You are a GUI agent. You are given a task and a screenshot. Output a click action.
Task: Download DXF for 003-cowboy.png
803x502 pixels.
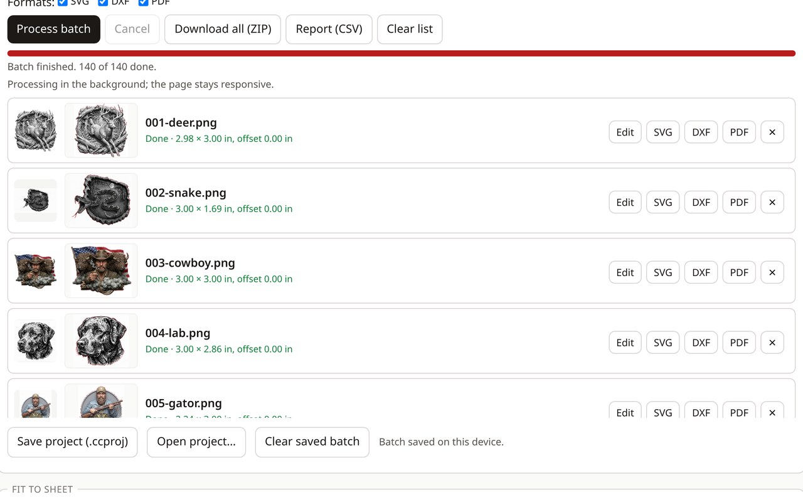coord(701,272)
